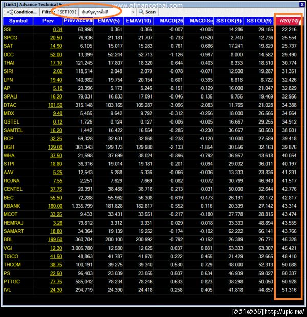Viewport: 307px width, 317px height.
Task: Click the DTAC MACD value -3.096
Action: [x=176, y=105]
